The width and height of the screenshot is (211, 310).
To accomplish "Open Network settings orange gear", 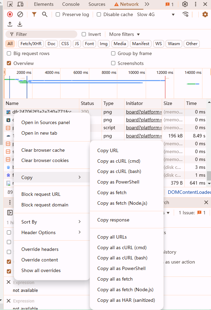I will 205,14.
